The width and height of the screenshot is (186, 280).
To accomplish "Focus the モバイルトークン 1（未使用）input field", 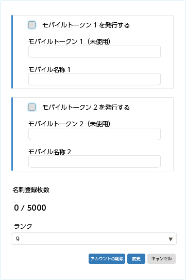I will [94, 52].
